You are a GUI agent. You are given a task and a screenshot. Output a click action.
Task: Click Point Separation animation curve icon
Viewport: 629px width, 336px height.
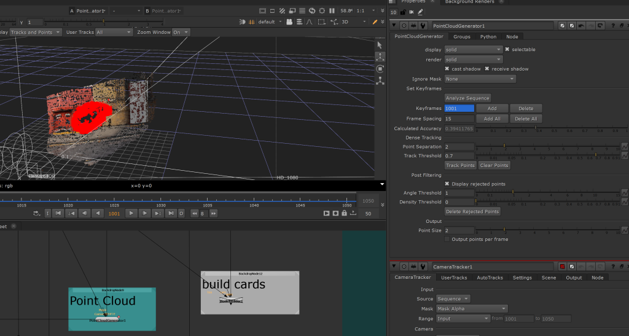point(625,147)
